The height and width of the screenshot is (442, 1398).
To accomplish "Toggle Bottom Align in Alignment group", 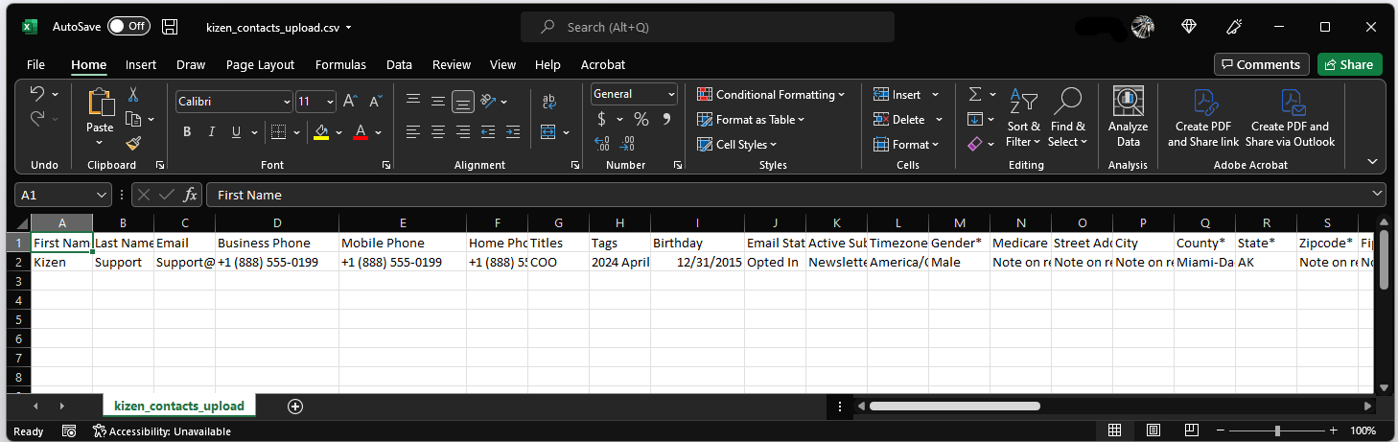I will (x=463, y=101).
